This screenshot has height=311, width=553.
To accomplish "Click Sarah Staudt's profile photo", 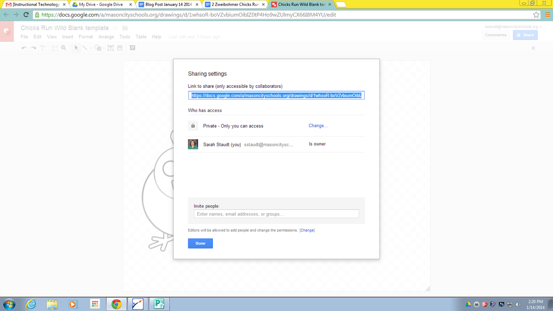I will click(193, 144).
